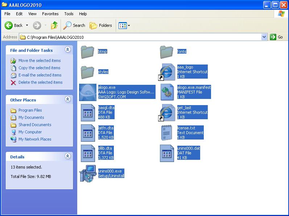Click Move the selected items link

pos(40,61)
